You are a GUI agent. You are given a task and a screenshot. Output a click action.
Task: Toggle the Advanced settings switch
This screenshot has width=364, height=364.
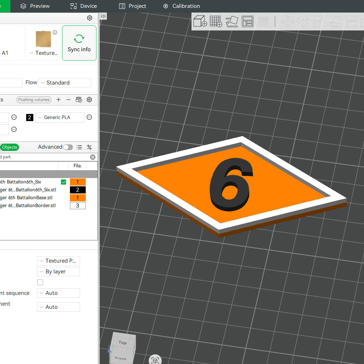[x=68, y=147]
